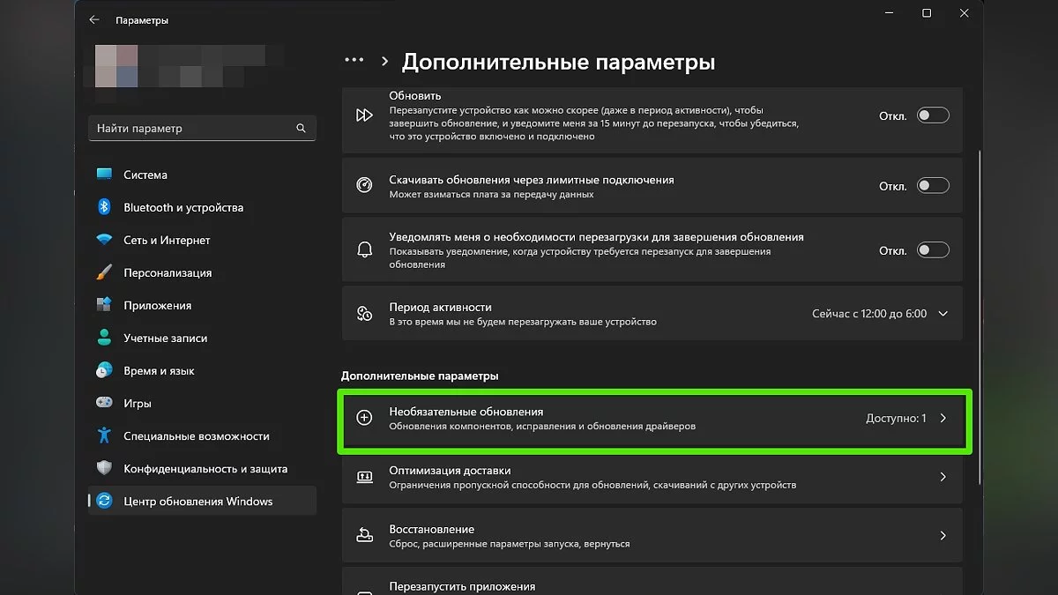Minimize the Параметры window

887,13
